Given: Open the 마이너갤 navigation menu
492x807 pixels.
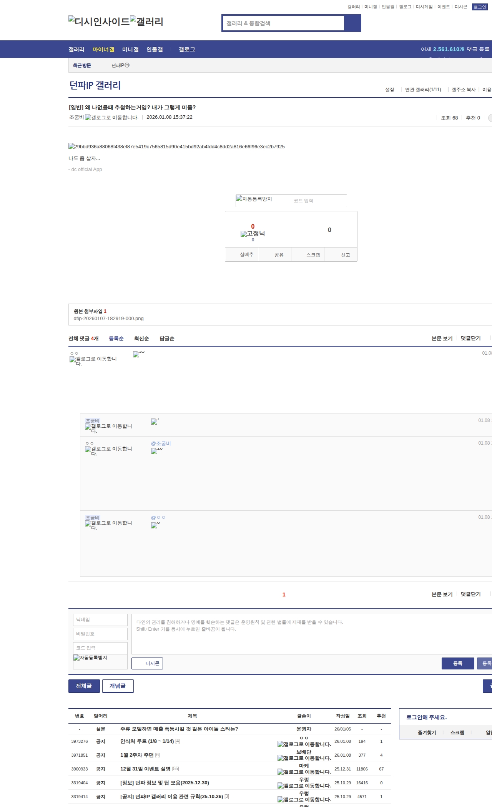Looking at the screenshot, I should 103,49.
